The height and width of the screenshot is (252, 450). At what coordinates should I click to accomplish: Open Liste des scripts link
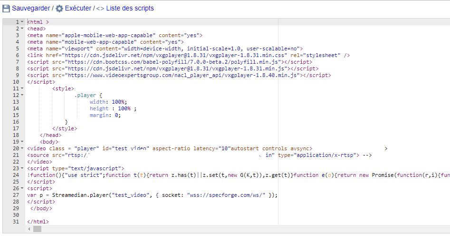[130, 9]
